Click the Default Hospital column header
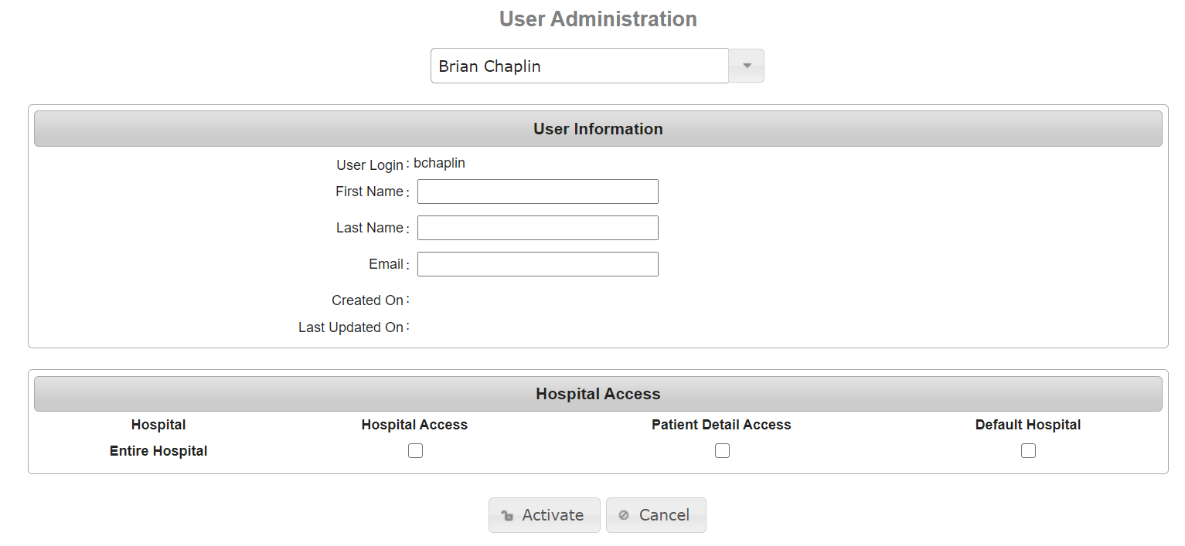This screenshot has width=1185, height=546. 1028,425
